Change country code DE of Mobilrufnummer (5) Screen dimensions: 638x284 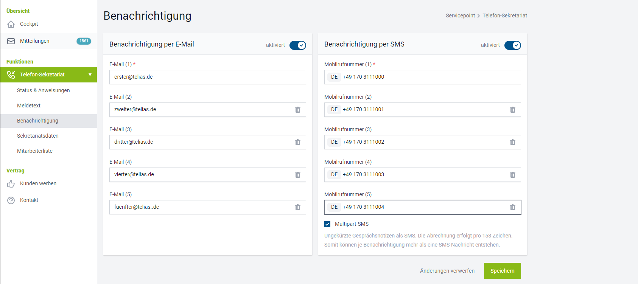334,207
